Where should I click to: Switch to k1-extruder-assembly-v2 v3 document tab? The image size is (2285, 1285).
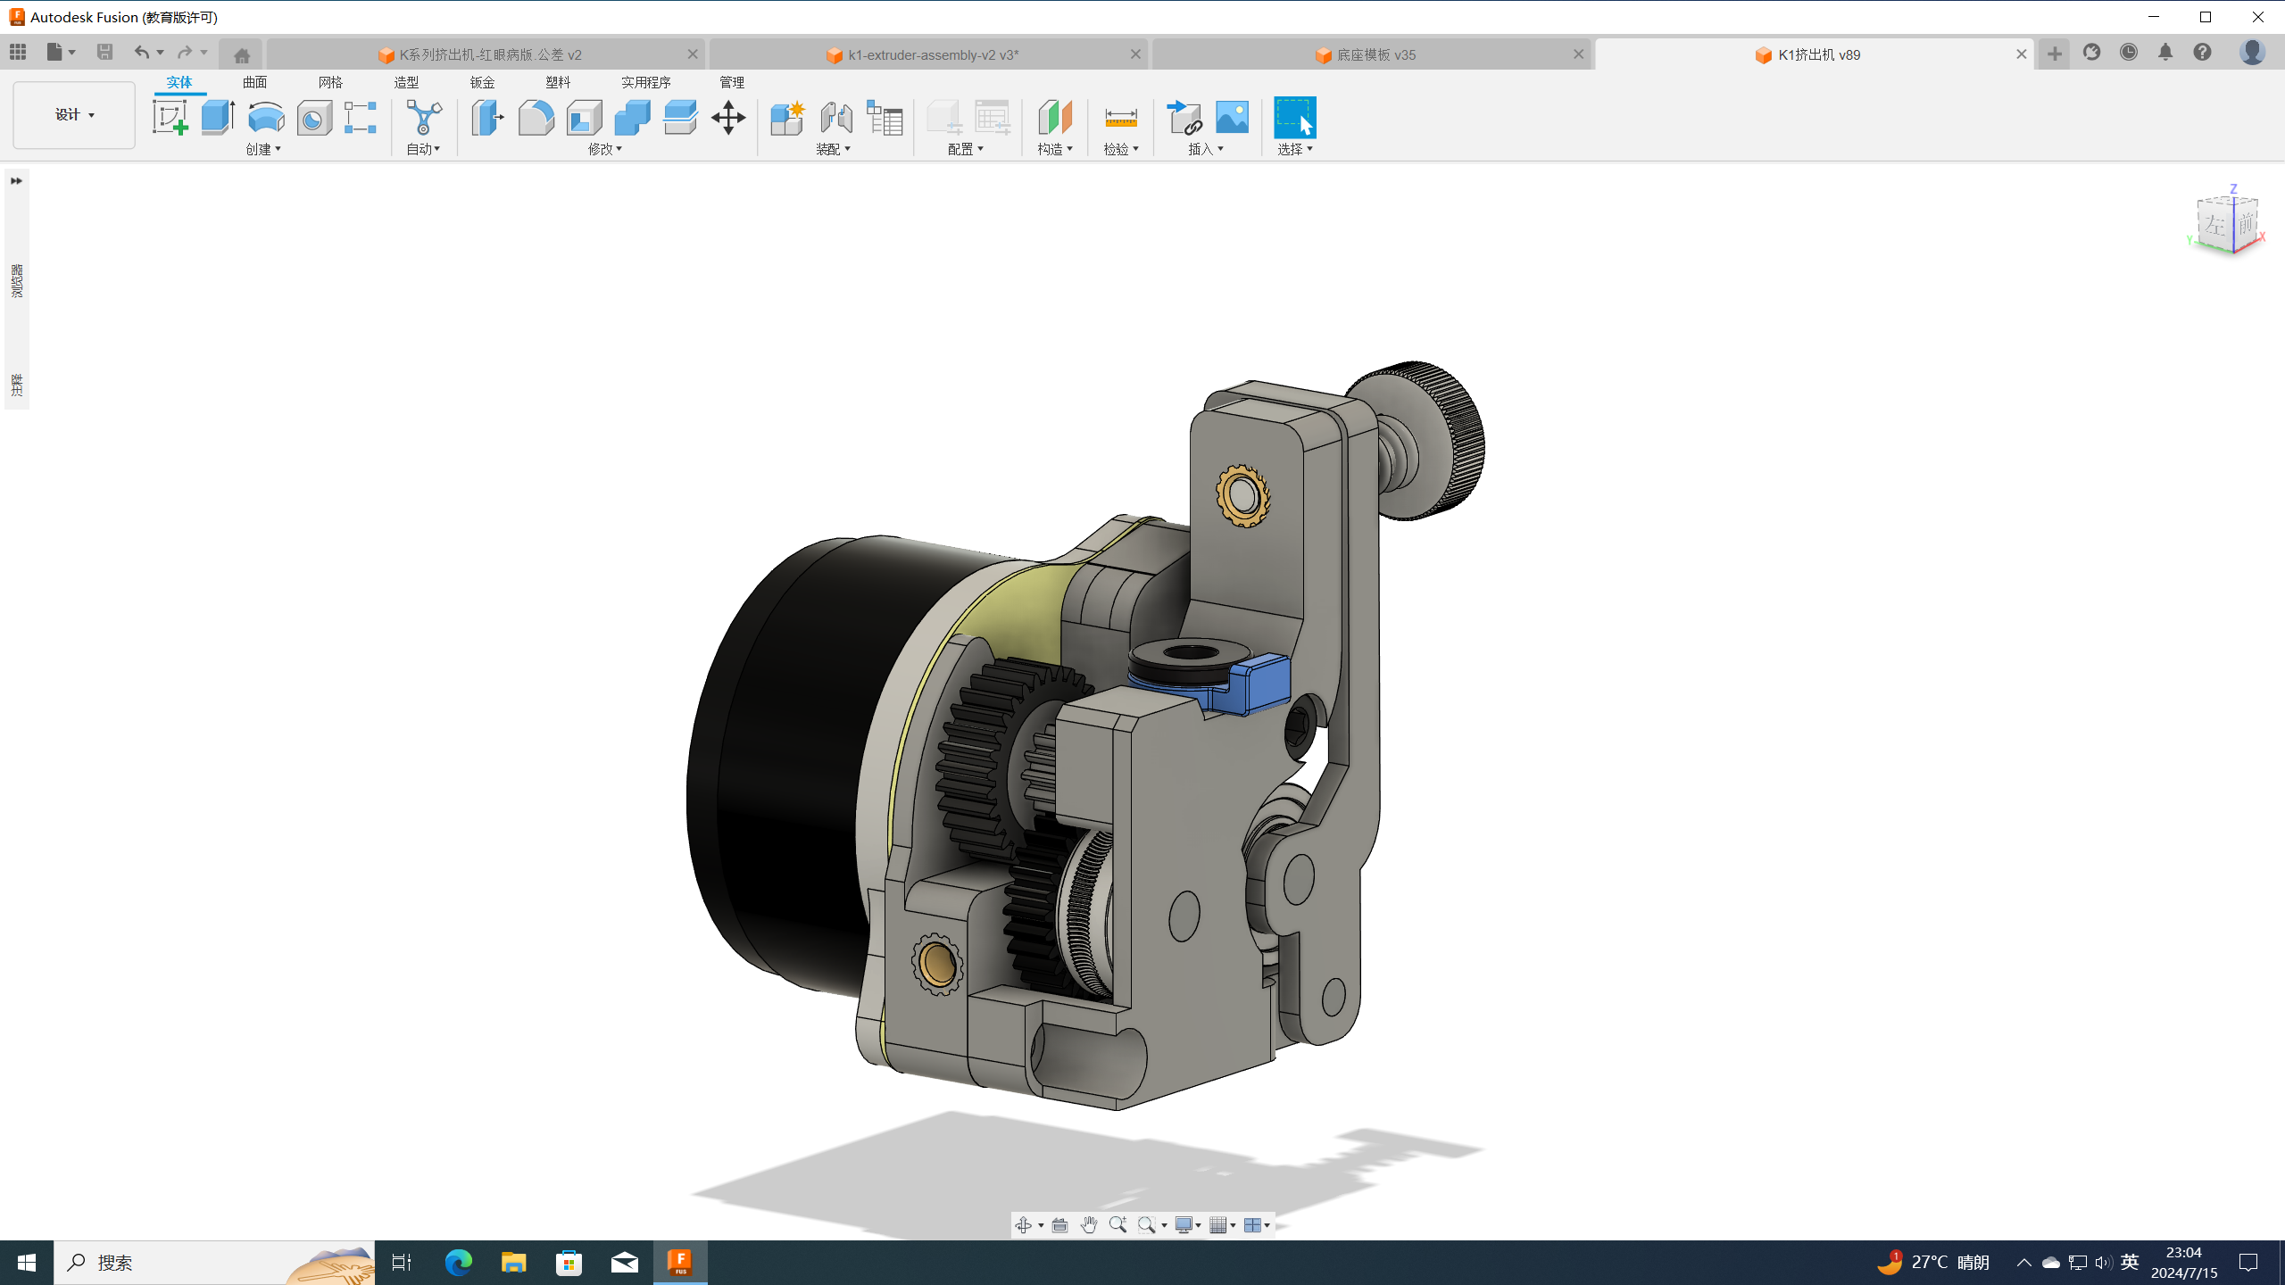(927, 54)
